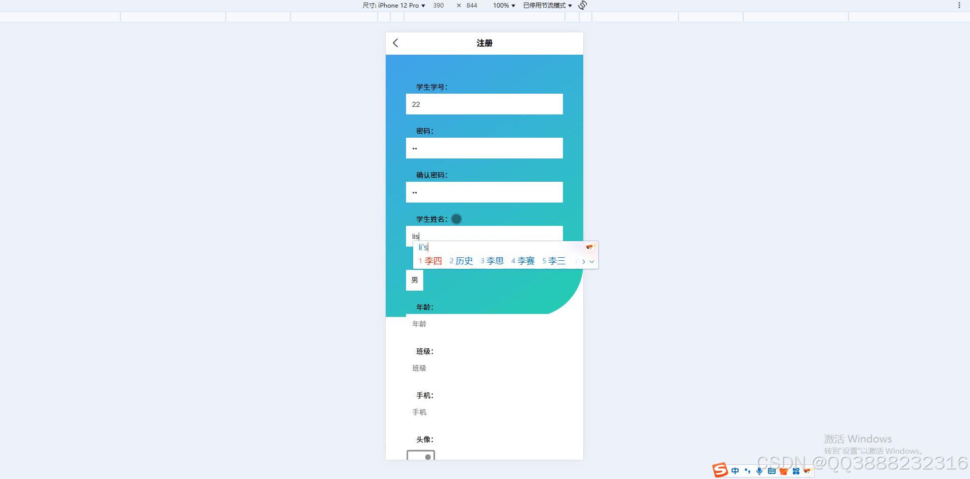The width and height of the screenshot is (970, 479).
Task: Open the 已停用节流模式 throttling dropdown
Action: 547,6
